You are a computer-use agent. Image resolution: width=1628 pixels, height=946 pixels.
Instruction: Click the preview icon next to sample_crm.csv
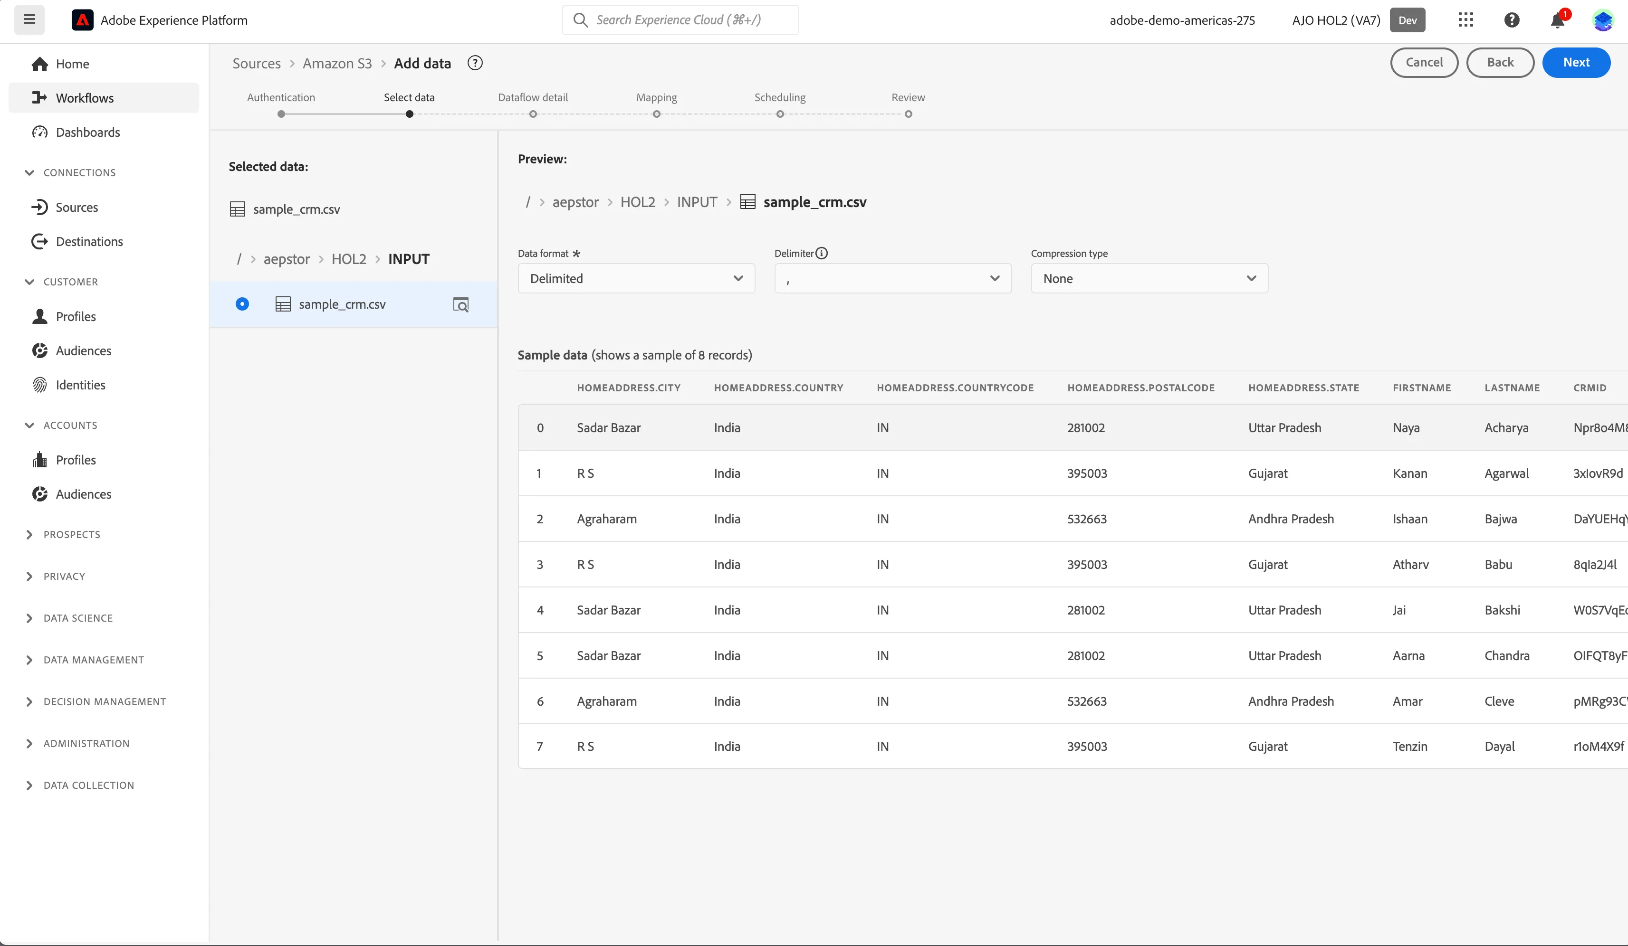(460, 304)
